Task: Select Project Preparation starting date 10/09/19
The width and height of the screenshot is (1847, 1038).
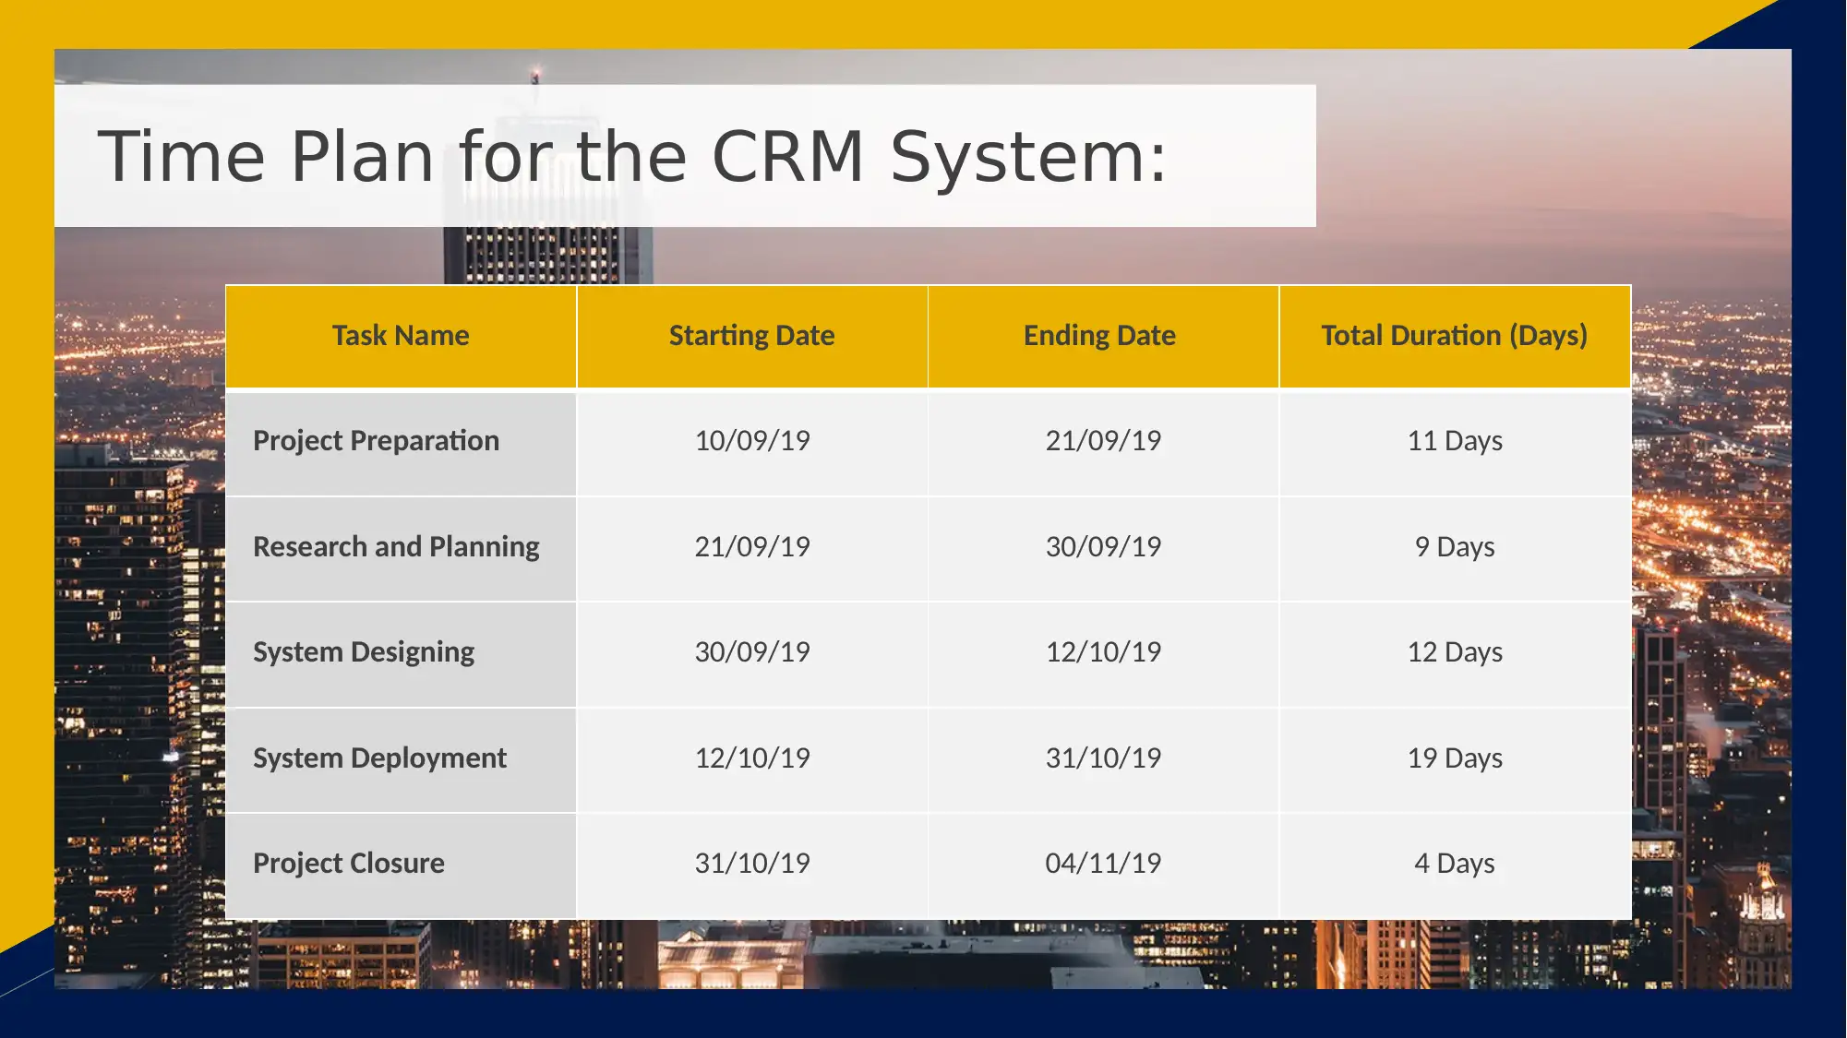Action: (752, 443)
